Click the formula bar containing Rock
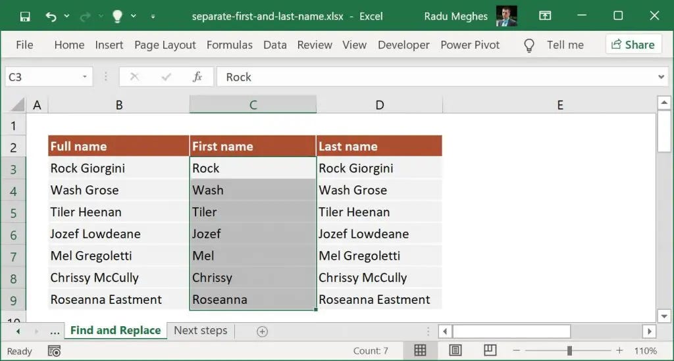This screenshot has width=674, height=361. click(436, 77)
